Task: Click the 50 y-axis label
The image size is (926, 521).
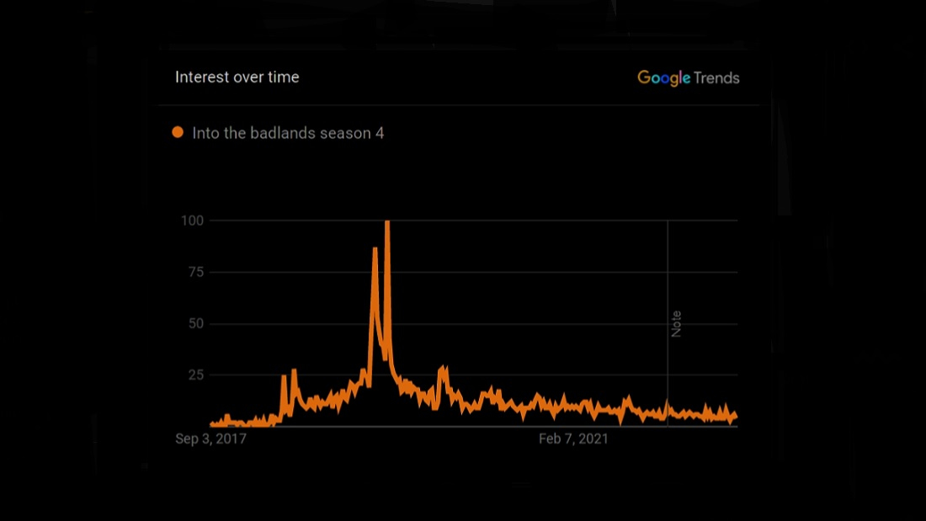Action: click(196, 323)
